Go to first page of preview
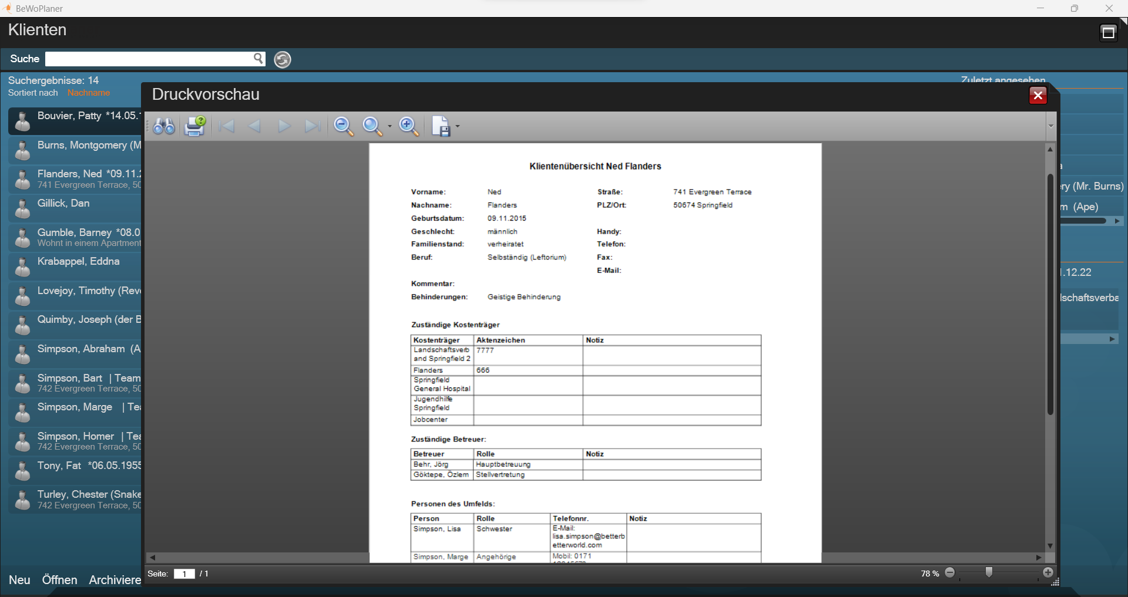The width and height of the screenshot is (1128, 597). (226, 126)
